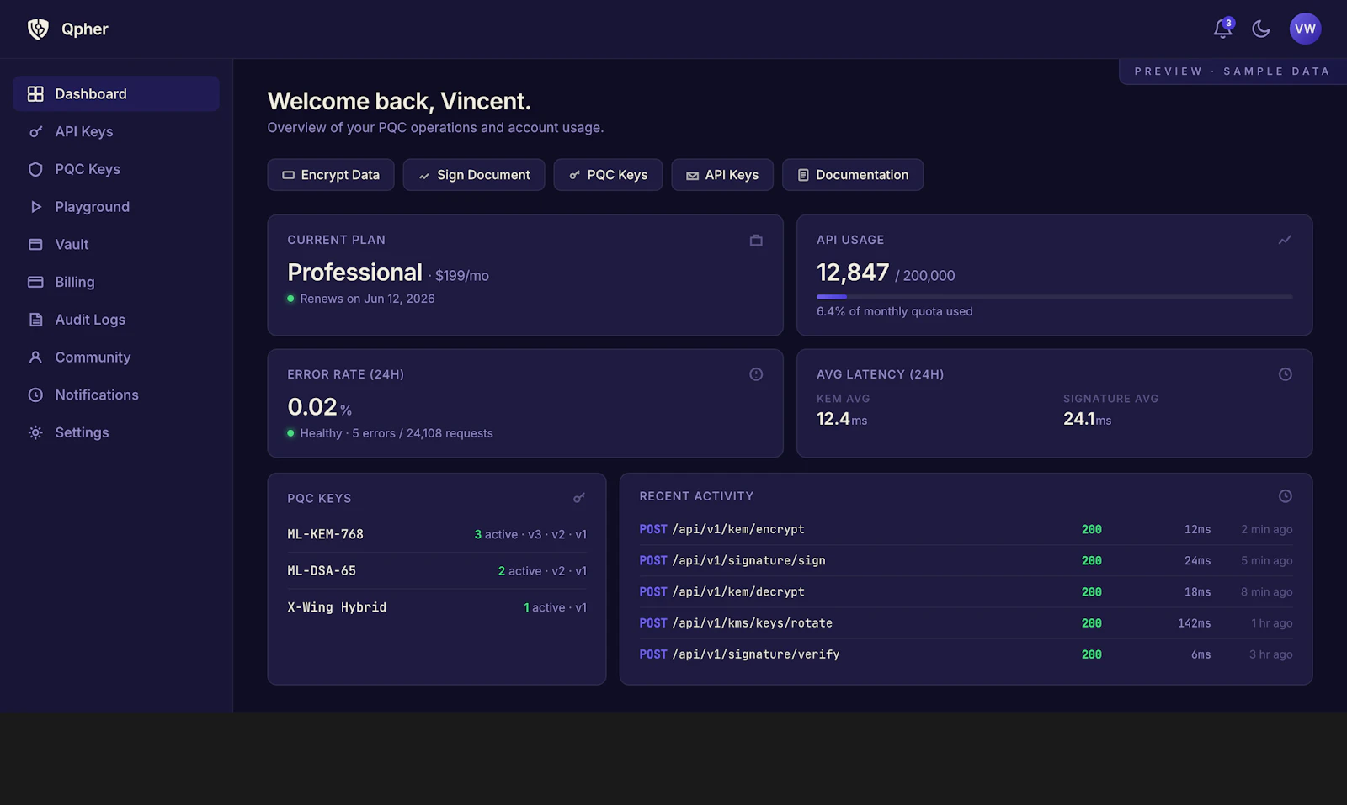Click the Professional plan name
Viewport: 1347px width, 805px height.
[x=354, y=273]
